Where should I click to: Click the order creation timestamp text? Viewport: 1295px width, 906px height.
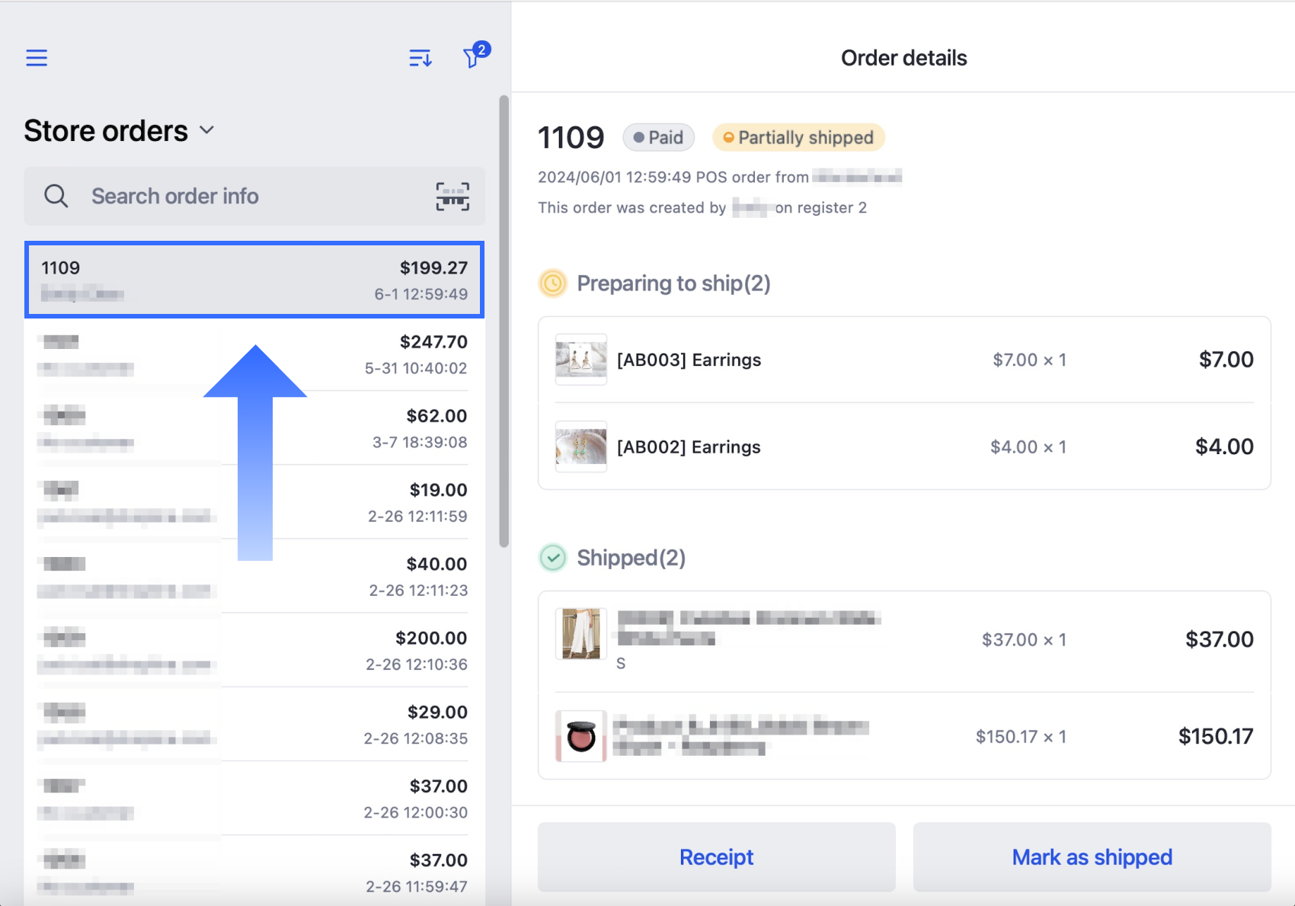[x=614, y=178]
